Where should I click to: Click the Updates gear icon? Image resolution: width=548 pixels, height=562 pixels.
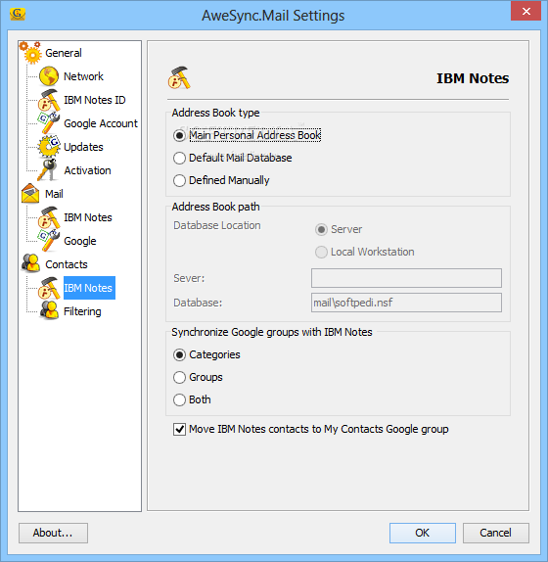pyautogui.click(x=49, y=147)
